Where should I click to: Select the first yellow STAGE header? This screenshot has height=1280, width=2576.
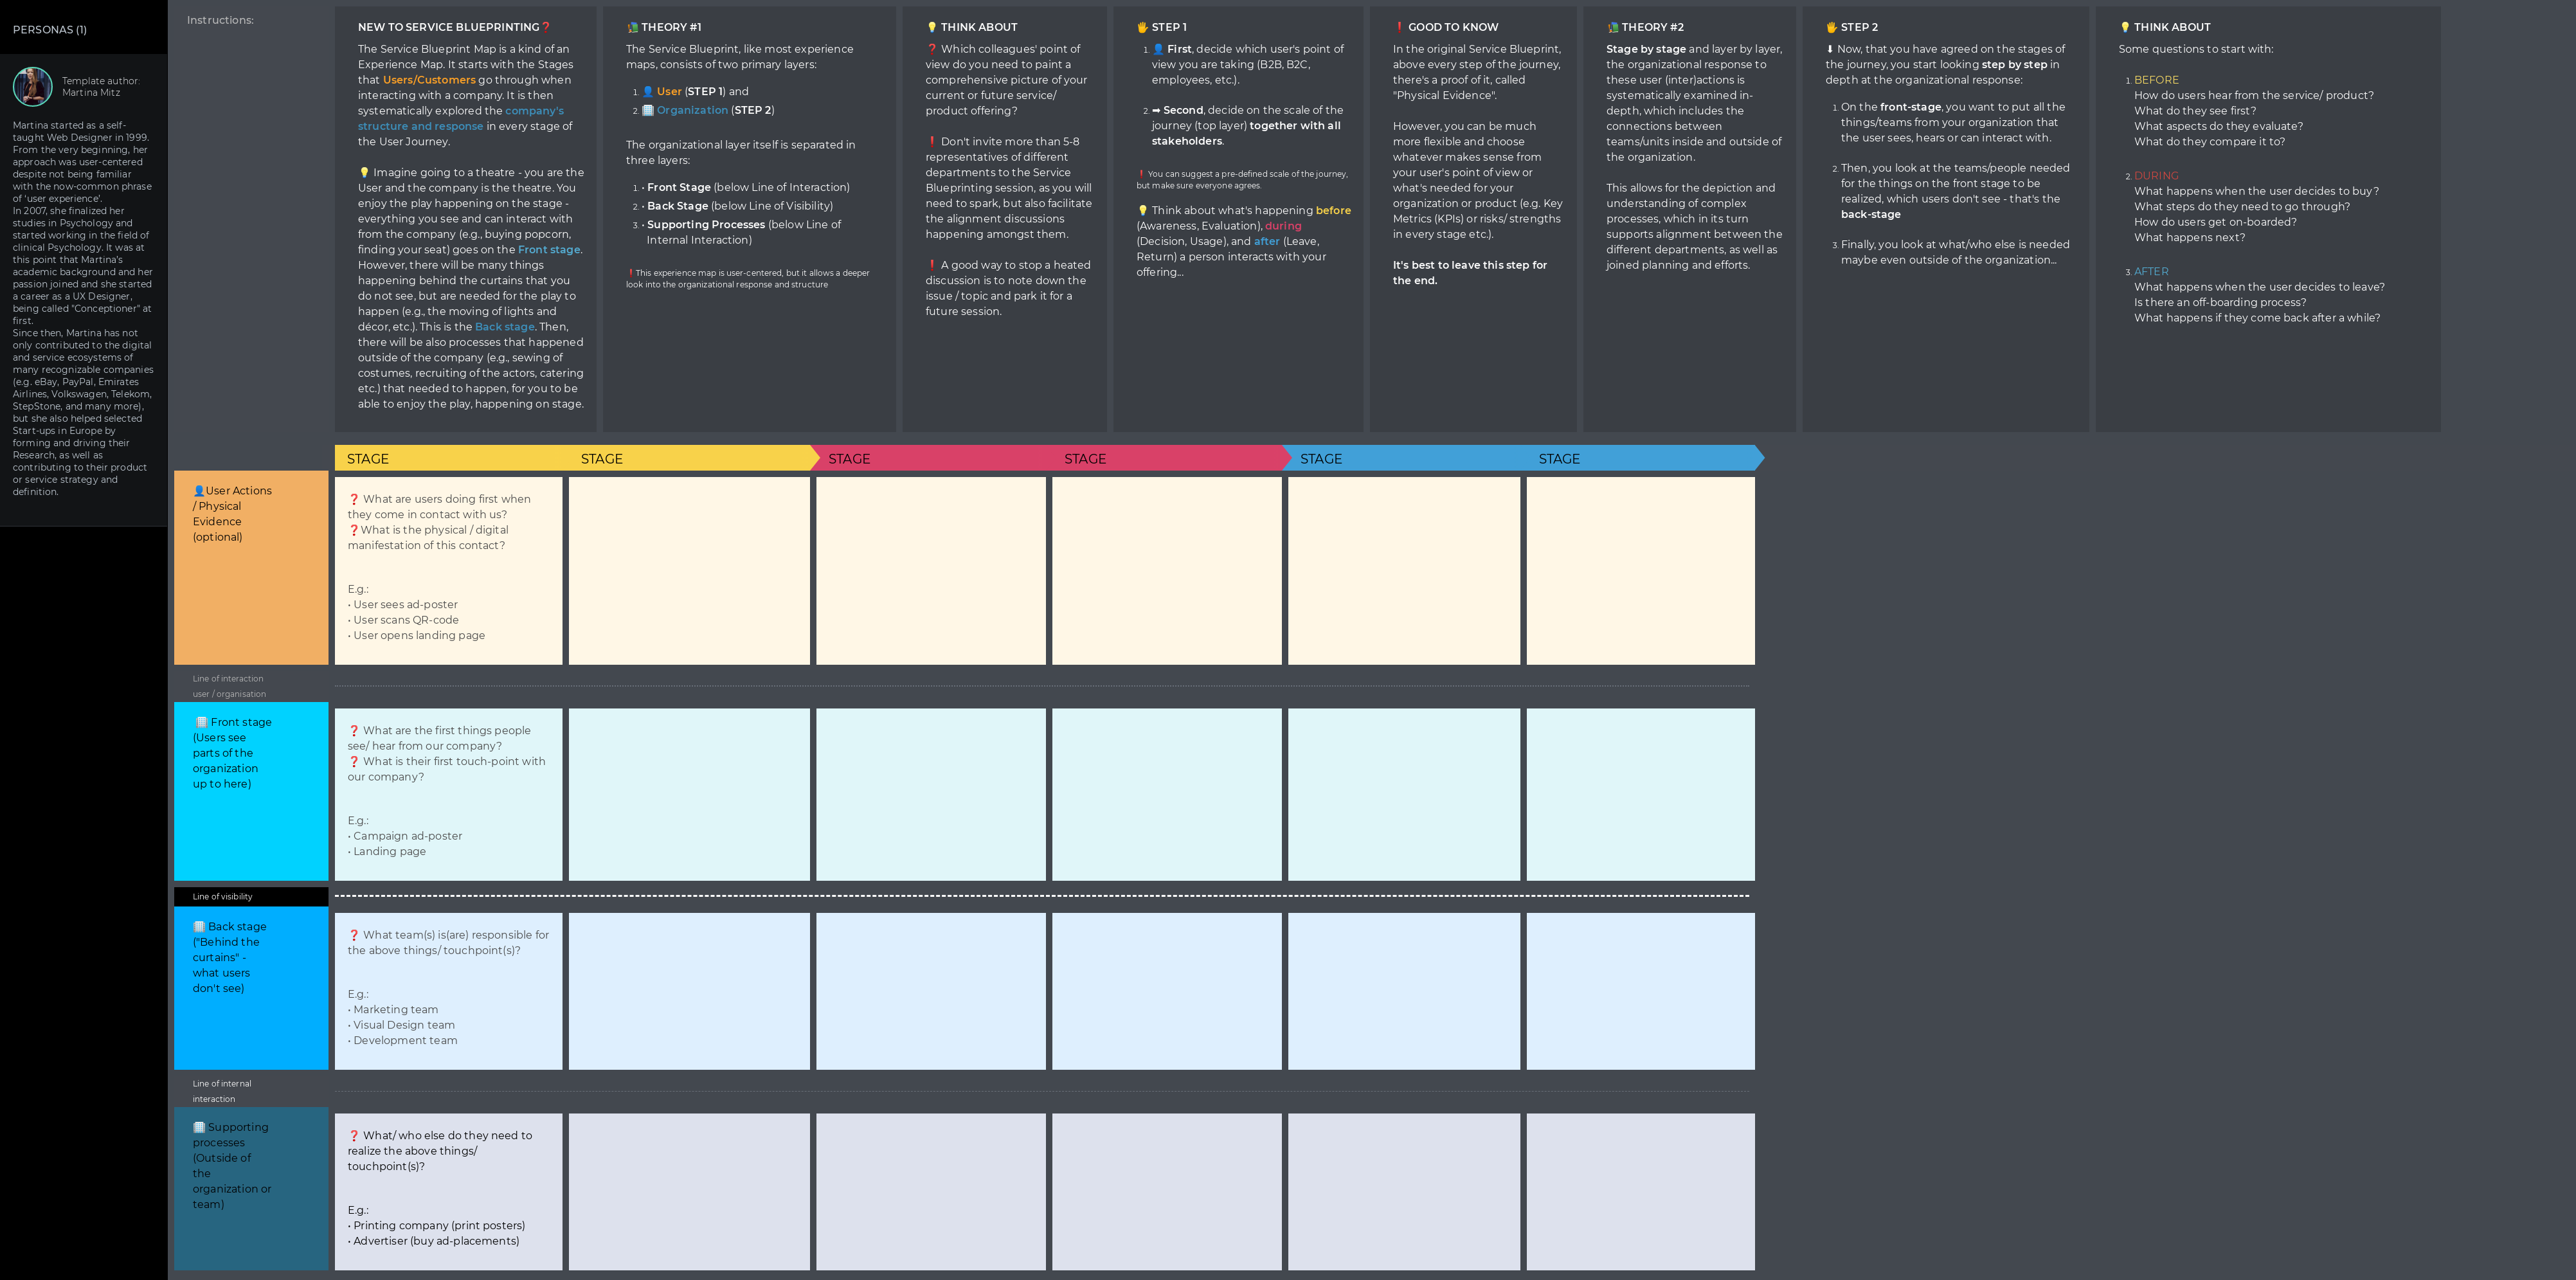coord(368,459)
